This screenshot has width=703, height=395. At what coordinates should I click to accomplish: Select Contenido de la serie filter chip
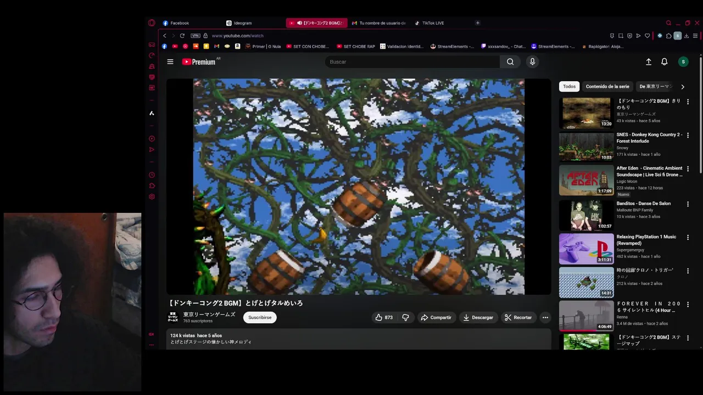click(x=607, y=86)
